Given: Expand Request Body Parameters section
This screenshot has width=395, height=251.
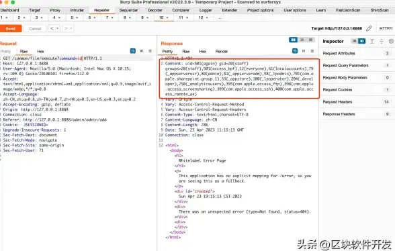Looking at the screenshot, I should click(x=357, y=78).
